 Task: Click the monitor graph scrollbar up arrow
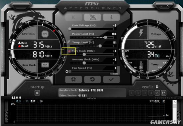coord(175,102)
